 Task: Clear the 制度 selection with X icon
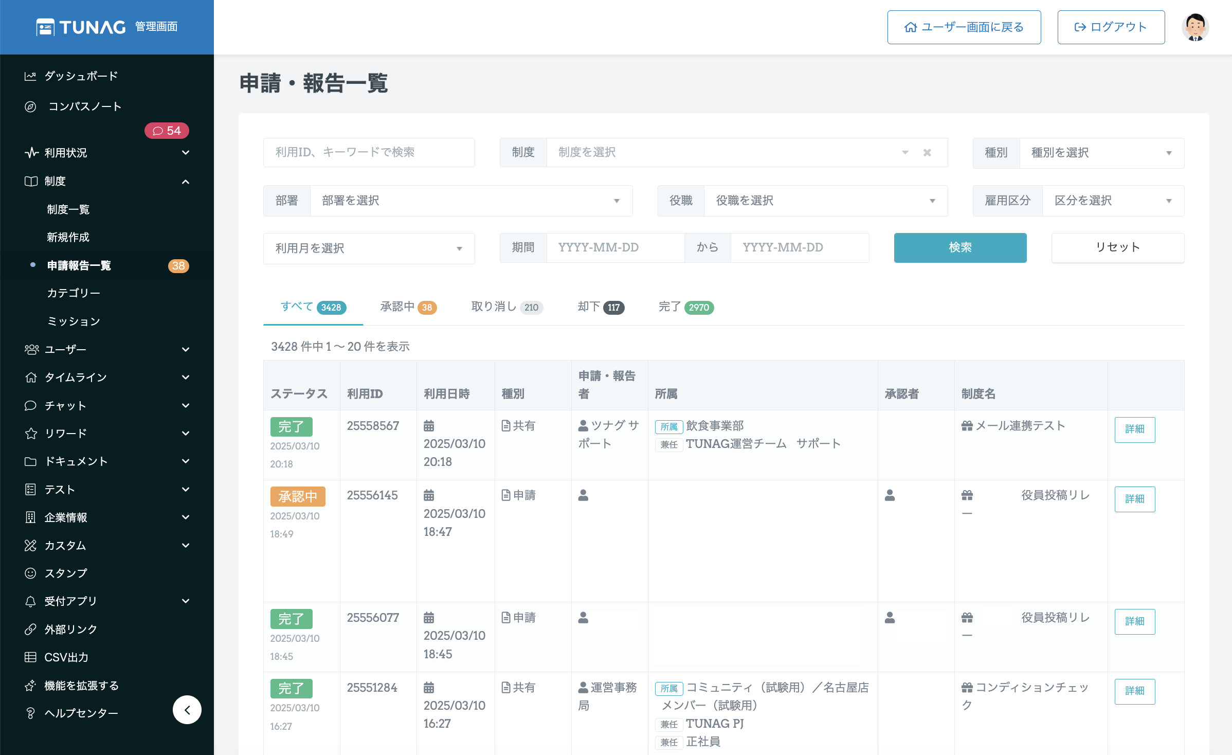pos(927,153)
